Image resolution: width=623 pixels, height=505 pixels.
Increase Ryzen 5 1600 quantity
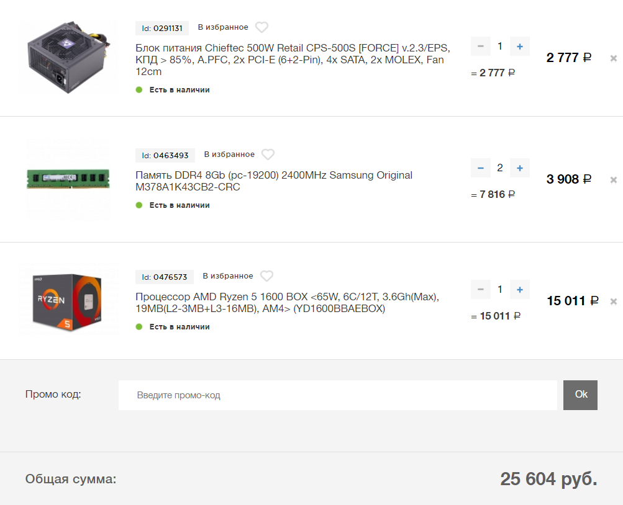pyautogui.click(x=520, y=290)
